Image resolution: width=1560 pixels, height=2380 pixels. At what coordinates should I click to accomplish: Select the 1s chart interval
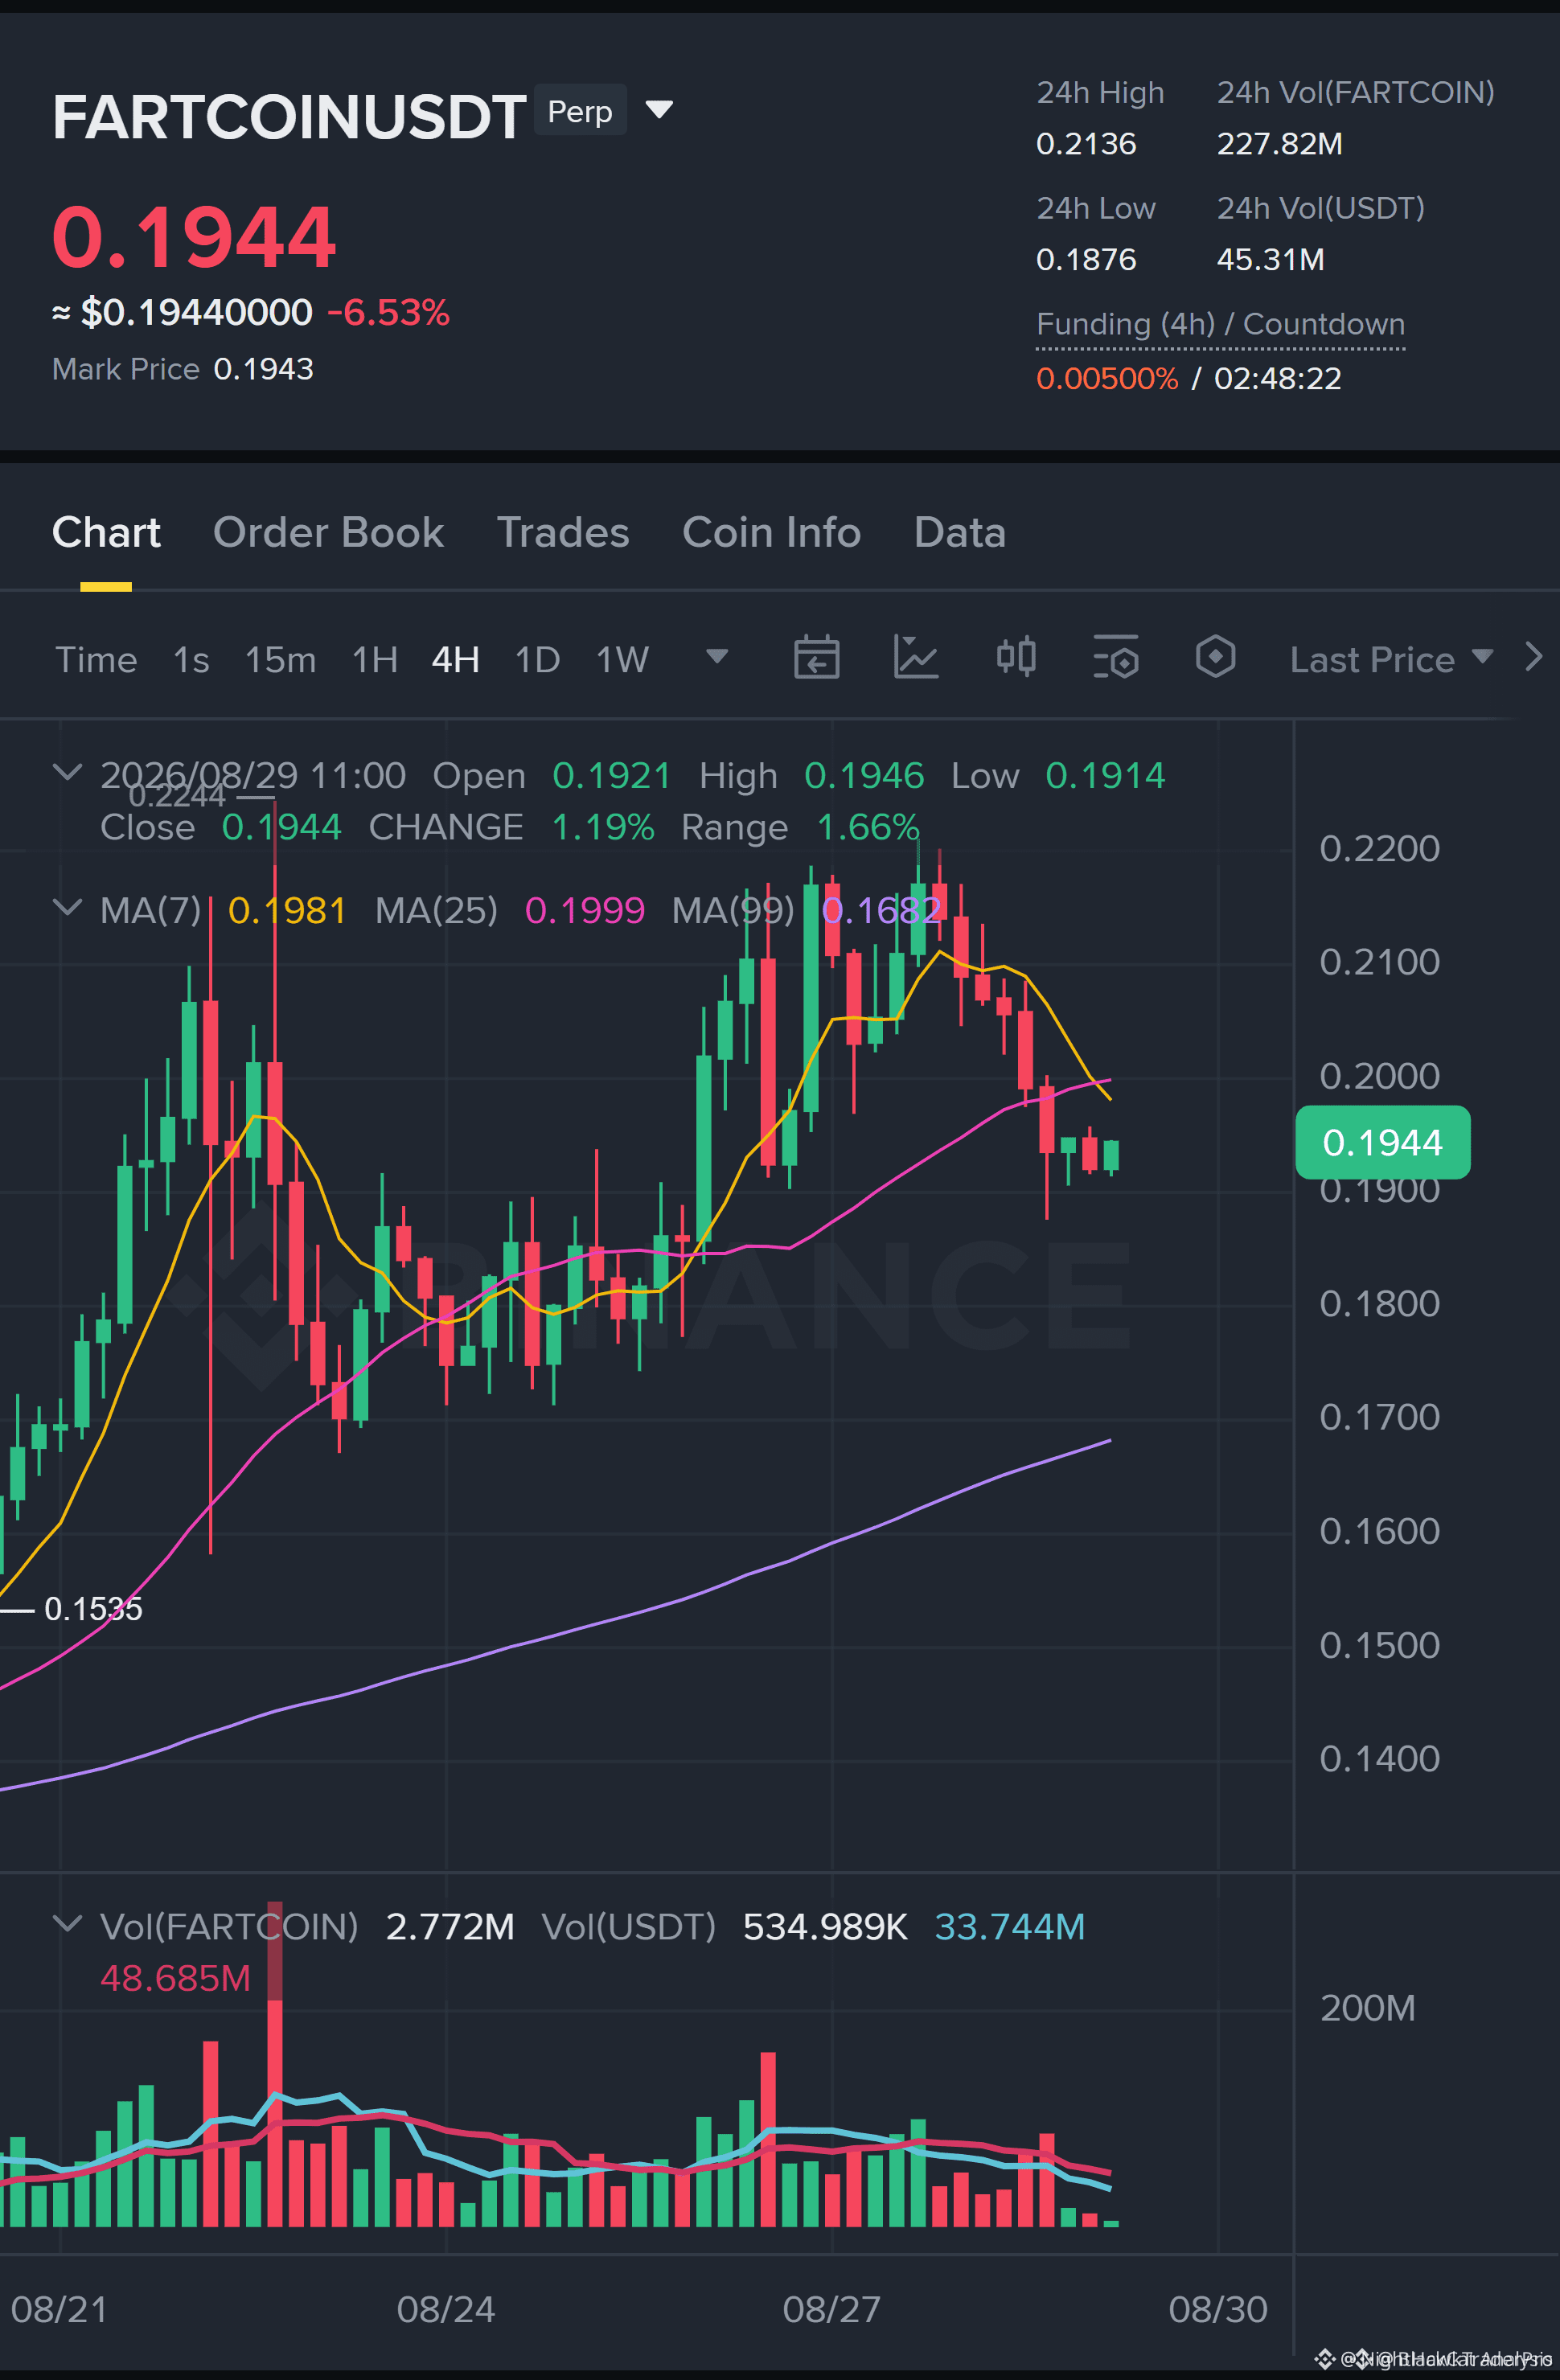point(191,660)
